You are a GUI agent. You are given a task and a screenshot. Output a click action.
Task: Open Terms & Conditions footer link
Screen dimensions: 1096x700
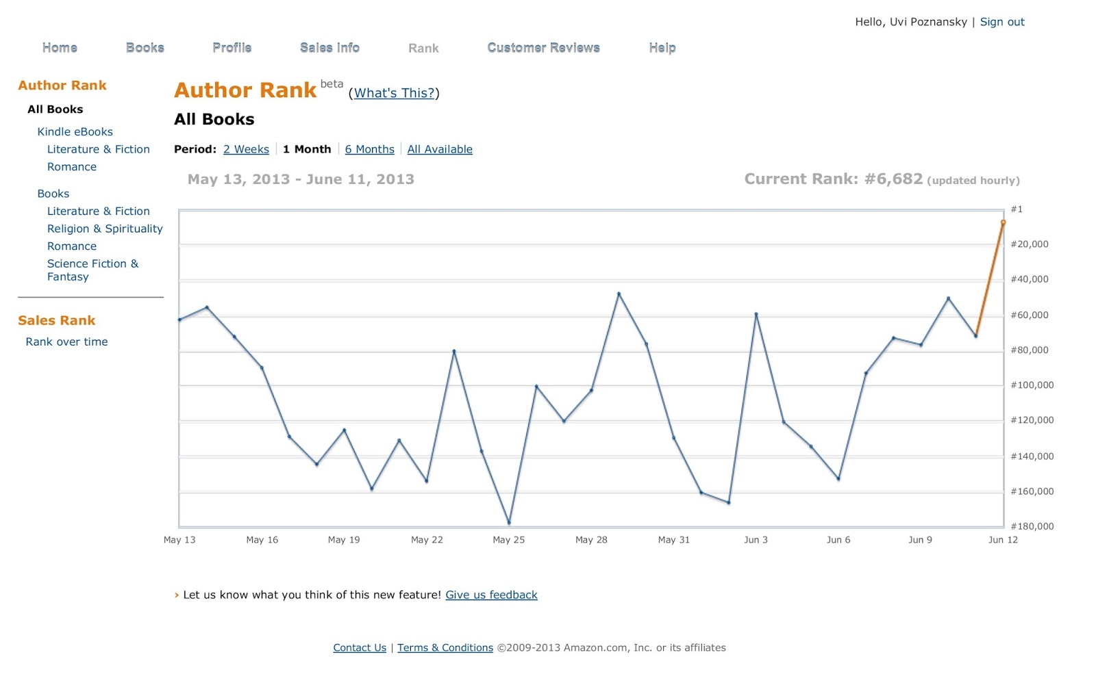[445, 647]
